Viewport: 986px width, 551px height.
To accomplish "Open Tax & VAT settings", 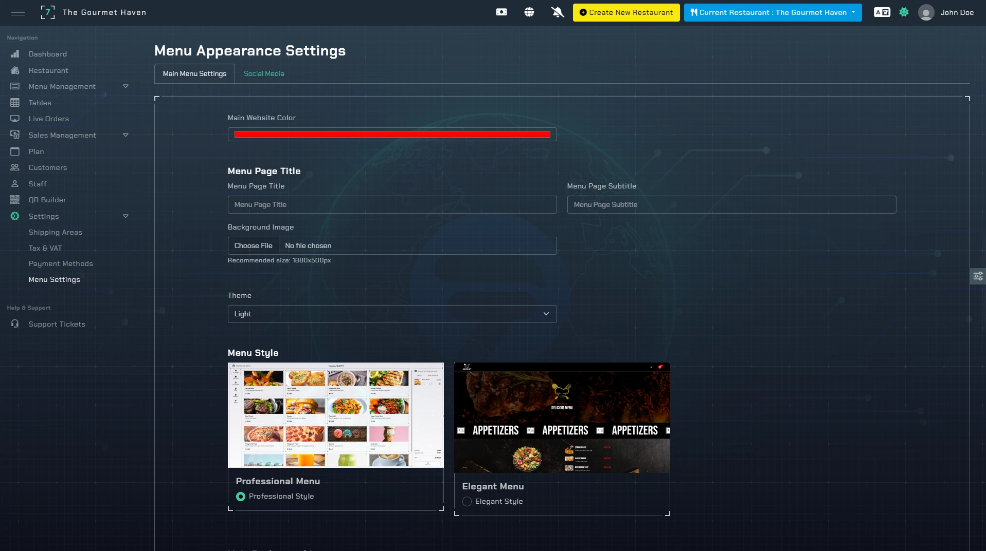I will coord(45,248).
